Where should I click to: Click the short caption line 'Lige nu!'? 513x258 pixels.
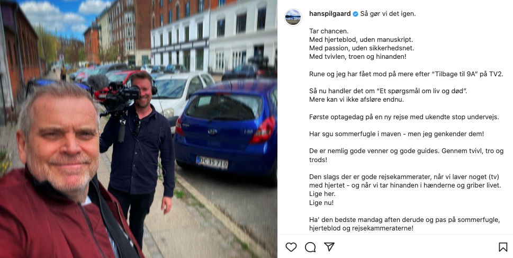321,203
